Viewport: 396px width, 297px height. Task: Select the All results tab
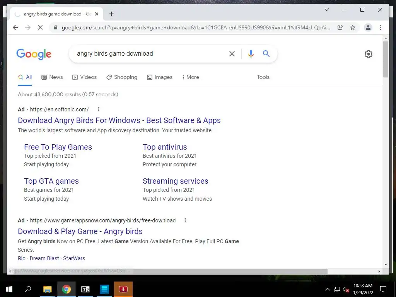[x=25, y=77]
